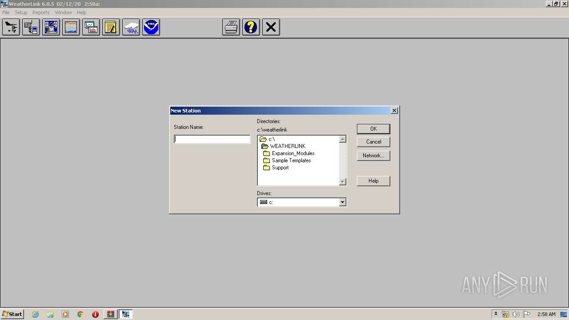Restore down the WeatherLink window
This screenshot has width=569, height=320.
556,4
